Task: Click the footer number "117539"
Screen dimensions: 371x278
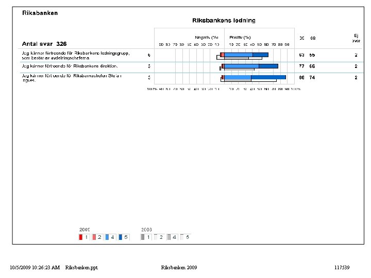Action: point(342,268)
